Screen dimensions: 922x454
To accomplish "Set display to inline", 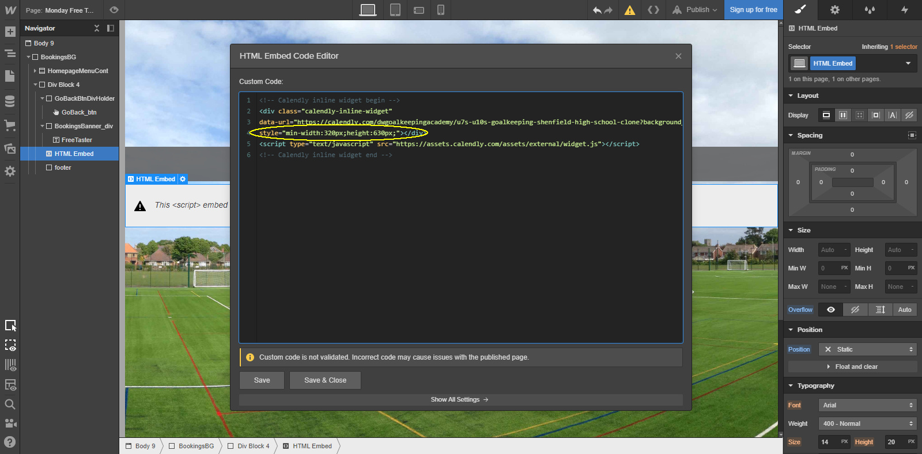I will tap(893, 115).
